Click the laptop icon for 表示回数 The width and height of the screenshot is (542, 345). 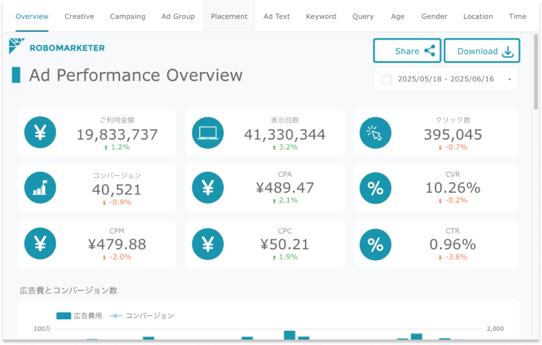pyautogui.click(x=209, y=132)
